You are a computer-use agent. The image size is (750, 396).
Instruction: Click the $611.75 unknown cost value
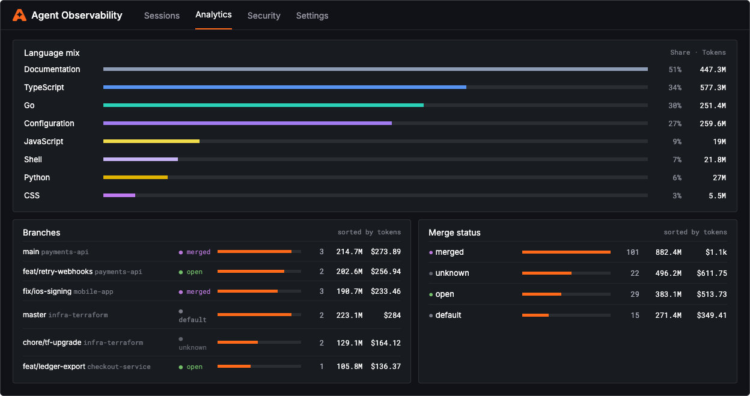pos(712,273)
